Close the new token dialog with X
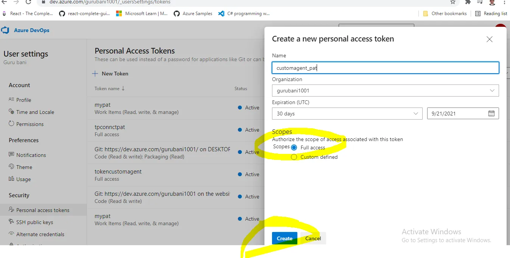This screenshot has width=510, height=258. [x=489, y=39]
